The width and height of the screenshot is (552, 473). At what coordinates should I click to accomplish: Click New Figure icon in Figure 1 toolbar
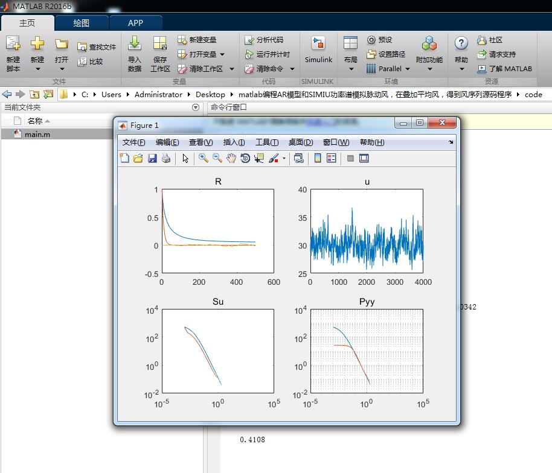(x=124, y=158)
